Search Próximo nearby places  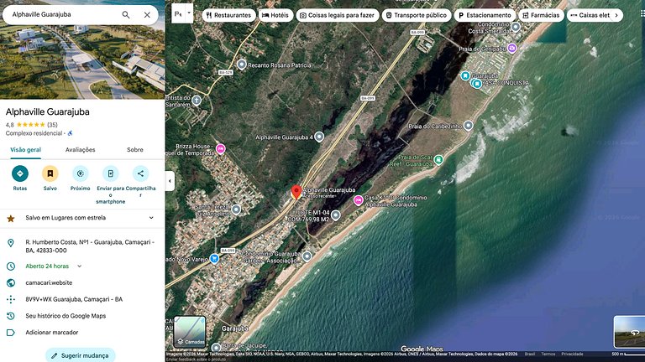[81, 173]
